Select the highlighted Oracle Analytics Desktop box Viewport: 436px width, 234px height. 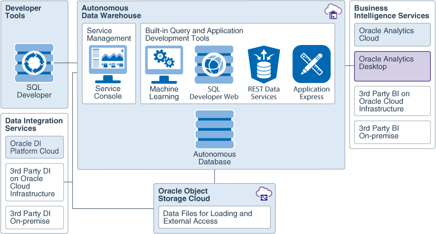[x=392, y=66]
